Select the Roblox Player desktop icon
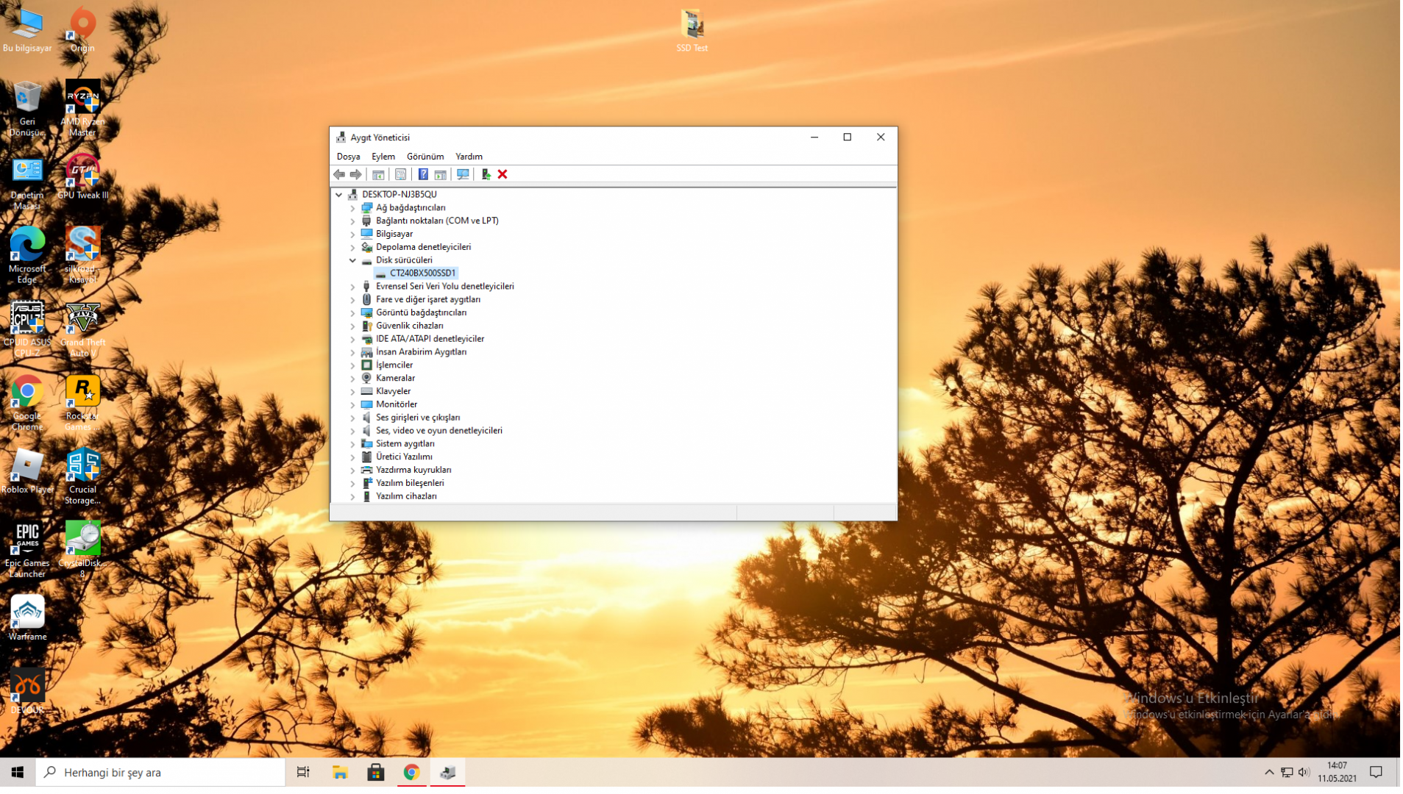Image resolution: width=1403 pixels, height=794 pixels. point(27,471)
